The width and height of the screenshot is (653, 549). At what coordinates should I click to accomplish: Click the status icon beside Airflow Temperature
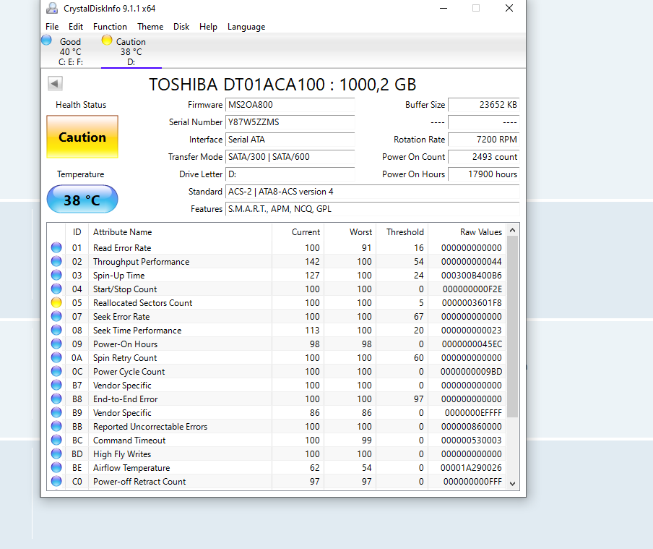(x=56, y=468)
